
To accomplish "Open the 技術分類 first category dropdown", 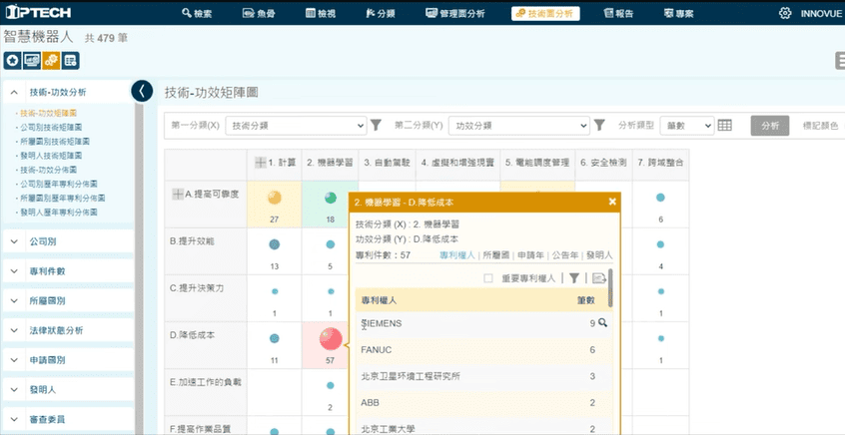I will [296, 126].
